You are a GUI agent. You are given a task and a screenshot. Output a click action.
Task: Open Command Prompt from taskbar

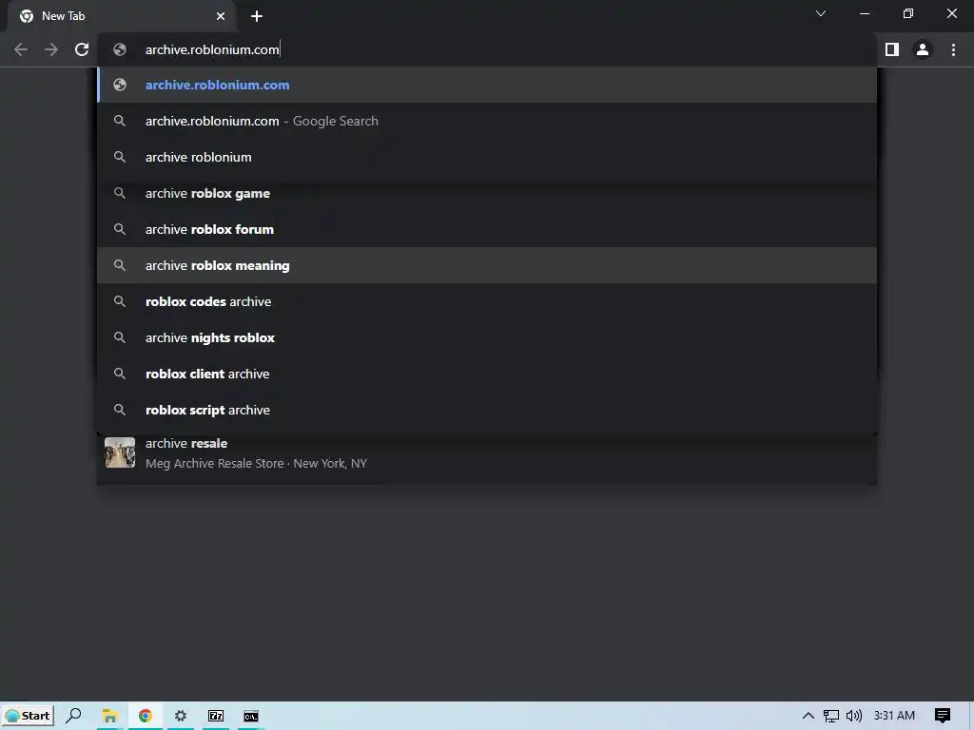click(251, 716)
